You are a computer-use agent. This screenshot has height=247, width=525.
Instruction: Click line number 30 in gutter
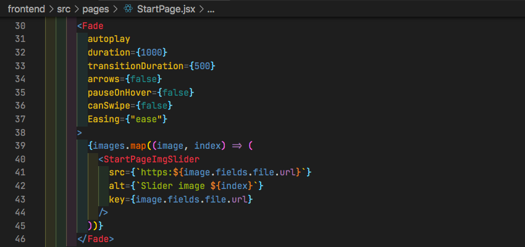click(x=20, y=26)
